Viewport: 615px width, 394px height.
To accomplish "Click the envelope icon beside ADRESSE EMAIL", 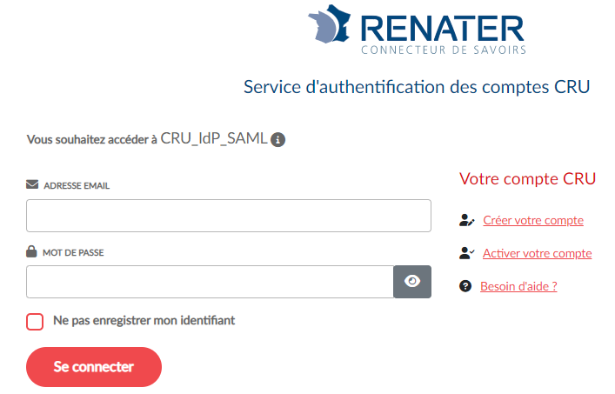I will click(x=32, y=184).
